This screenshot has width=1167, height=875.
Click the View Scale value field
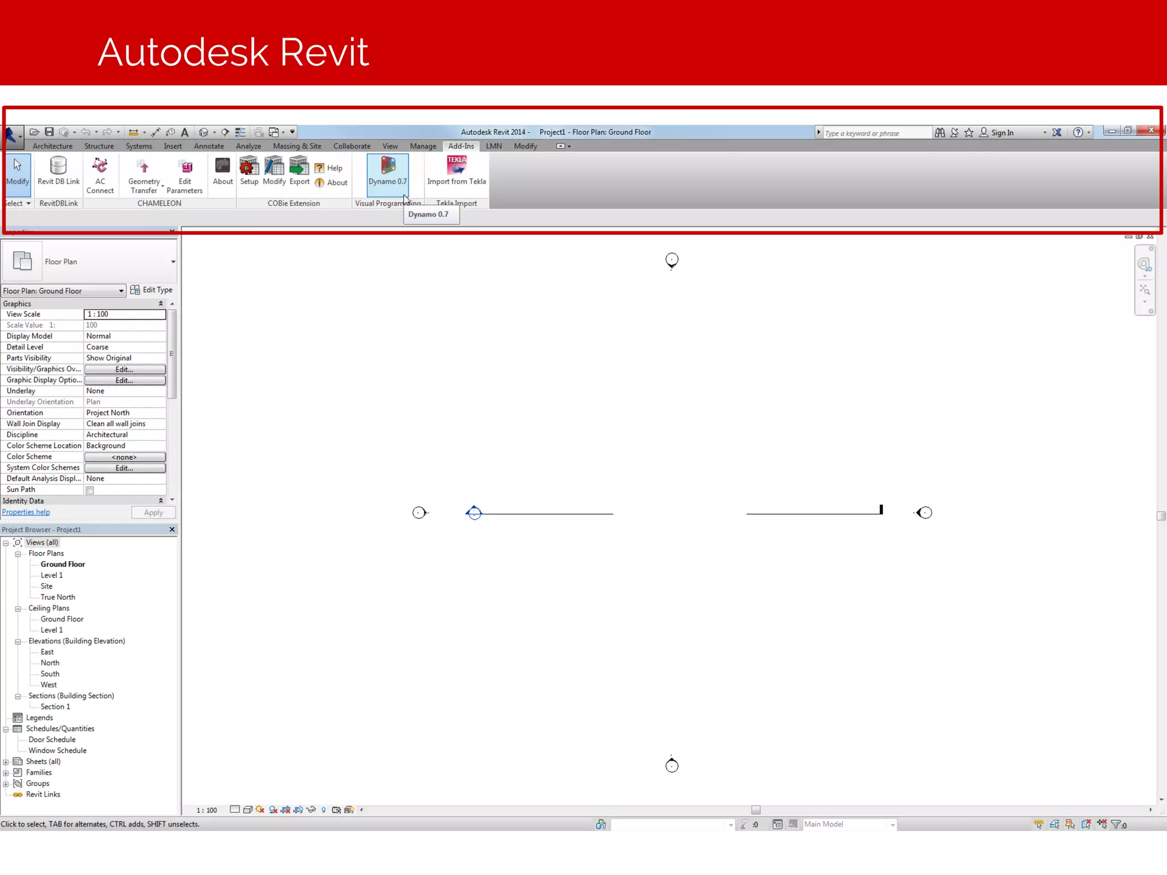tap(125, 314)
